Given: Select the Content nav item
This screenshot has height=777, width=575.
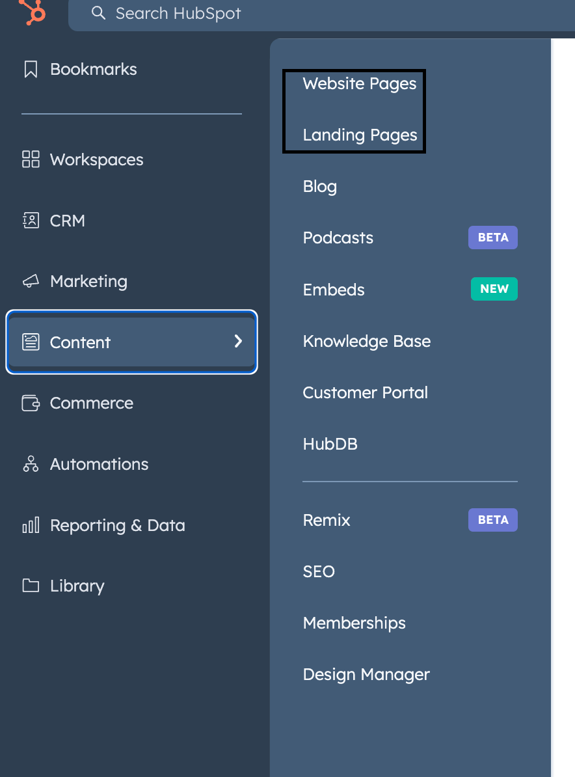Looking at the screenshot, I should point(131,342).
